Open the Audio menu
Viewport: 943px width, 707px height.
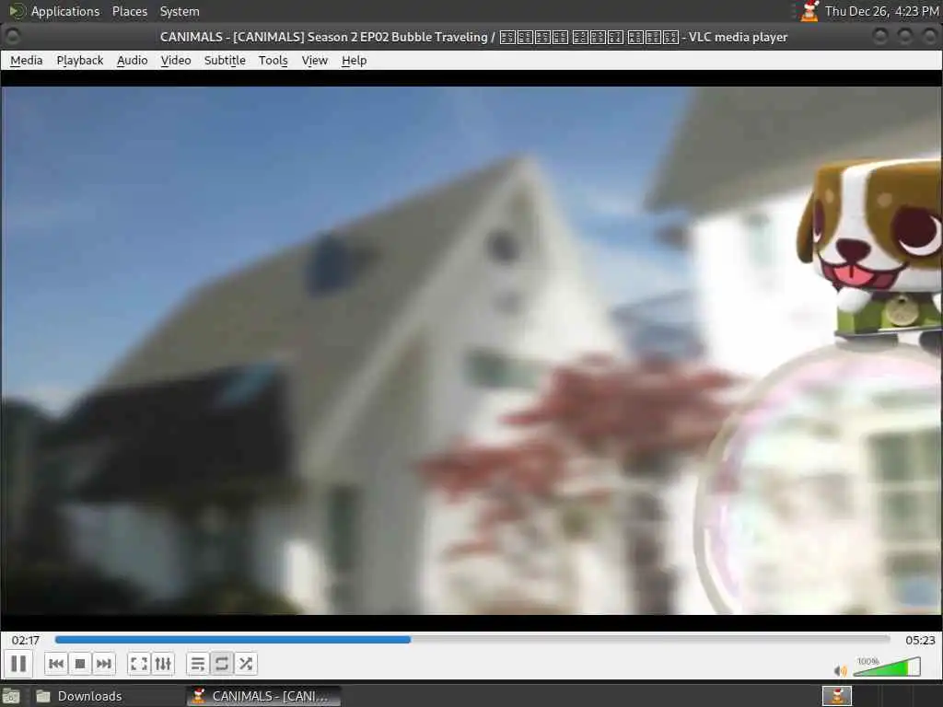(133, 60)
